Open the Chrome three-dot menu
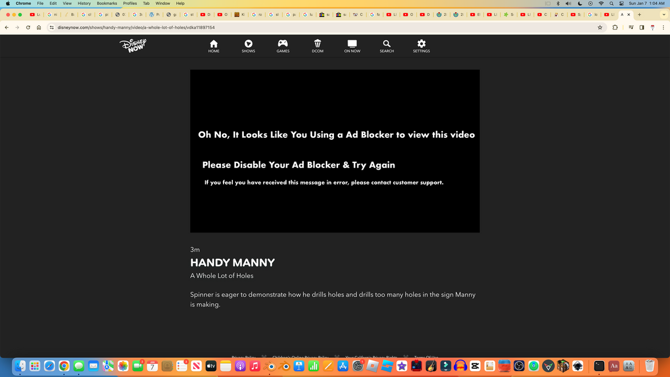Screen dimensions: 670x377 [x=664, y=27]
